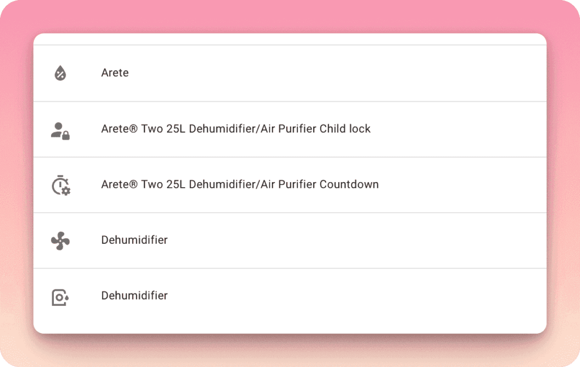580x367 pixels.
Task: Click the word "Countdown" in the third row
Action: click(349, 184)
